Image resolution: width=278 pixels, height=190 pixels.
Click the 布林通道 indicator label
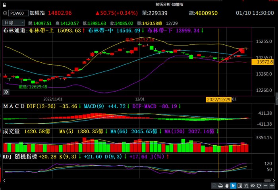[x=15, y=30]
